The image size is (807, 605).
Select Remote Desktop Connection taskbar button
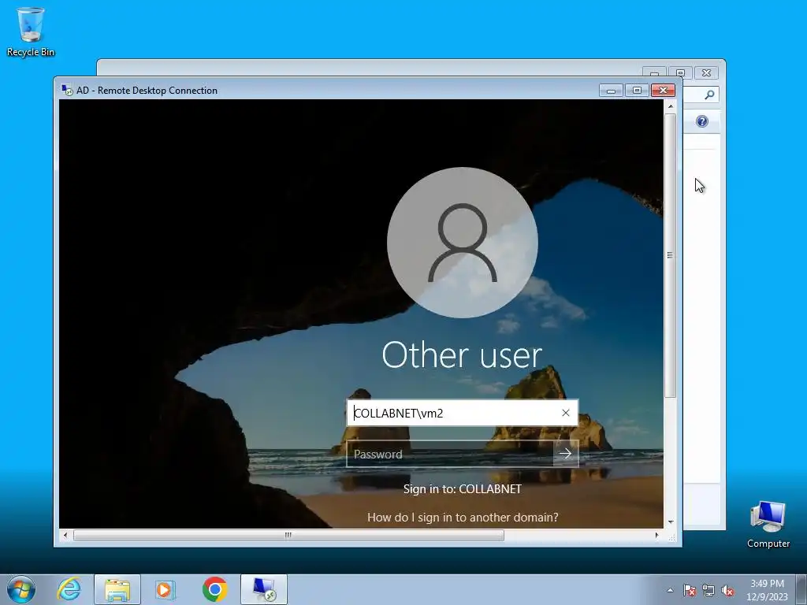pyautogui.click(x=263, y=589)
